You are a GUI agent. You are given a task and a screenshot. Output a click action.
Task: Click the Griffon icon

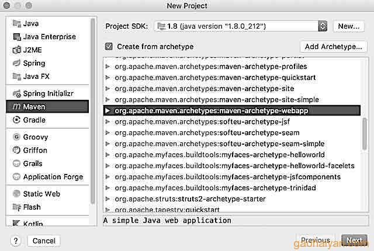(16, 150)
